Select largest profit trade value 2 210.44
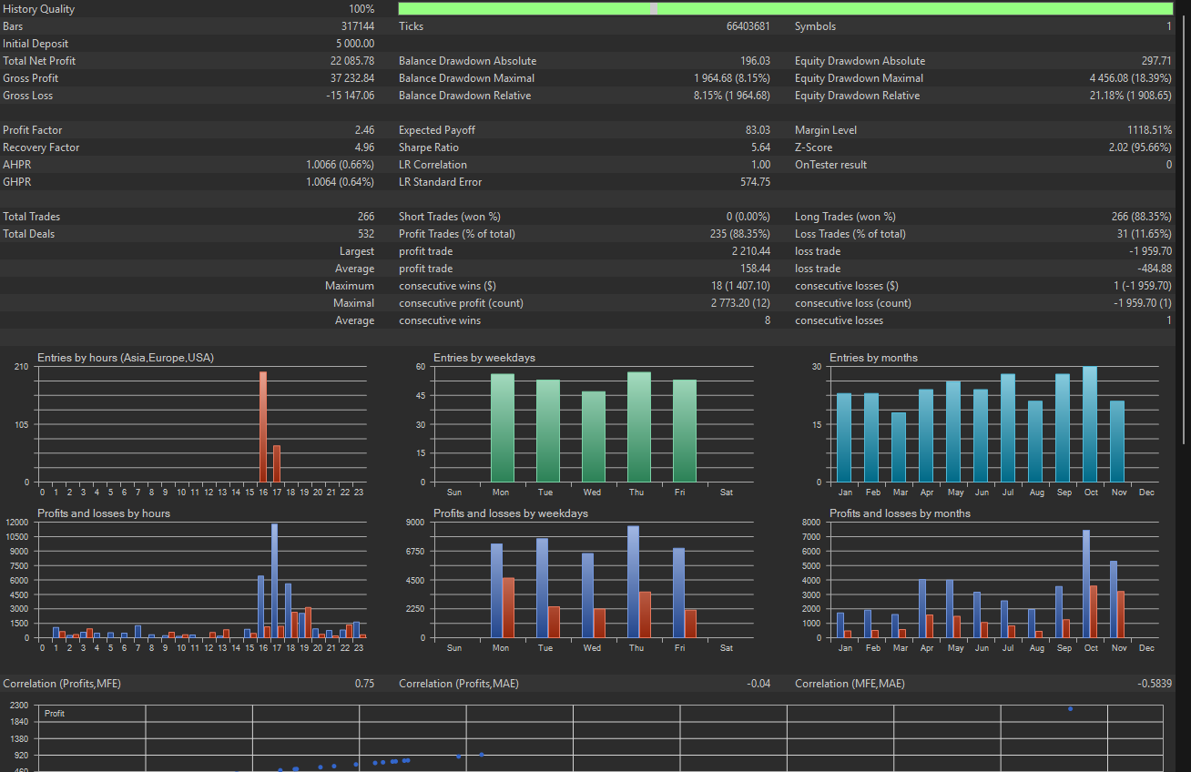The width and height of the screenshot is (1191, 772). [750, 251]
